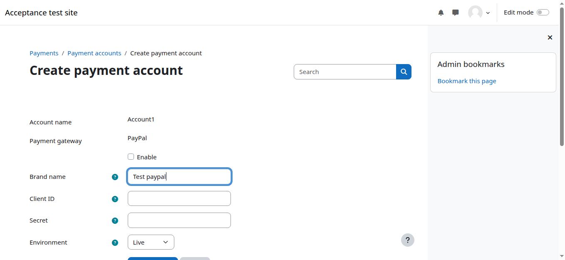This screenshot has height=260, width=565.
Task: Click into the Search box
Action: tap(345, 72)
